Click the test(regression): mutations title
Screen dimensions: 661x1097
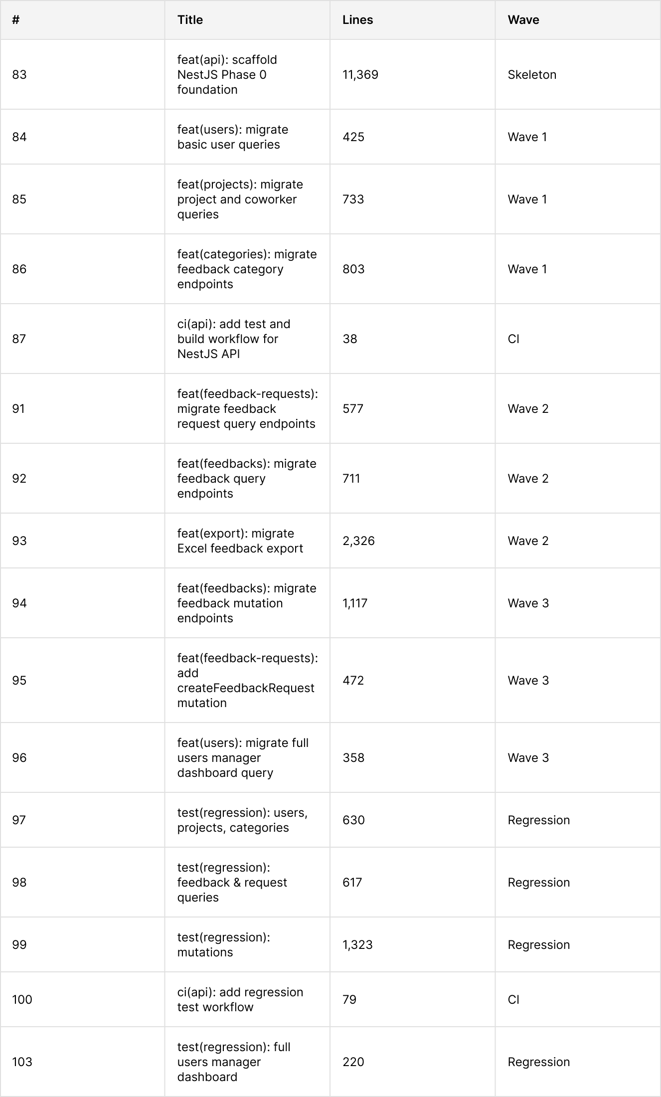coord(223,945)
